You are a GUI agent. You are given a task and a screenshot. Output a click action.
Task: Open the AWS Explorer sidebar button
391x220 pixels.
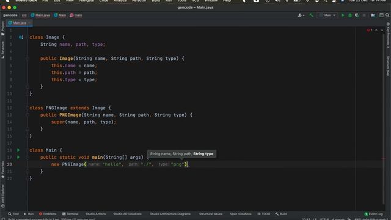tap(2, 196)
